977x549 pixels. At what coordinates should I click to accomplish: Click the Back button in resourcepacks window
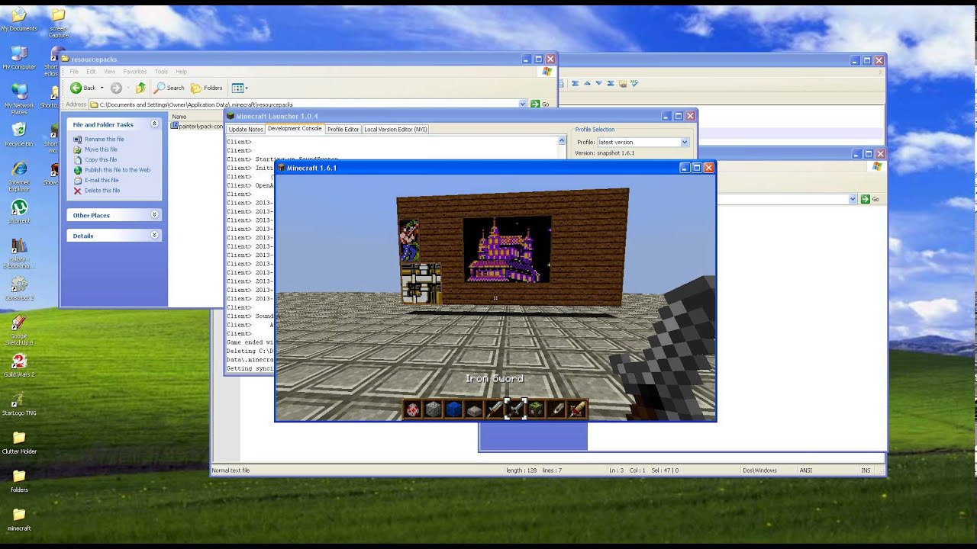coord(83,88)
